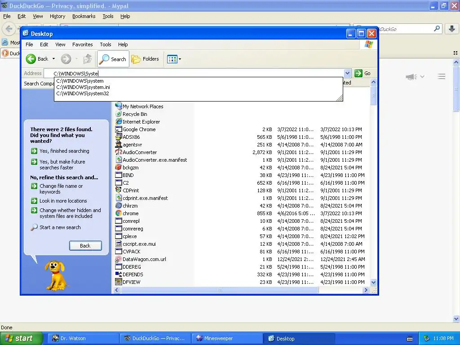Expand the Address bar dropdown arrow
460x345 pixels.
347,73
